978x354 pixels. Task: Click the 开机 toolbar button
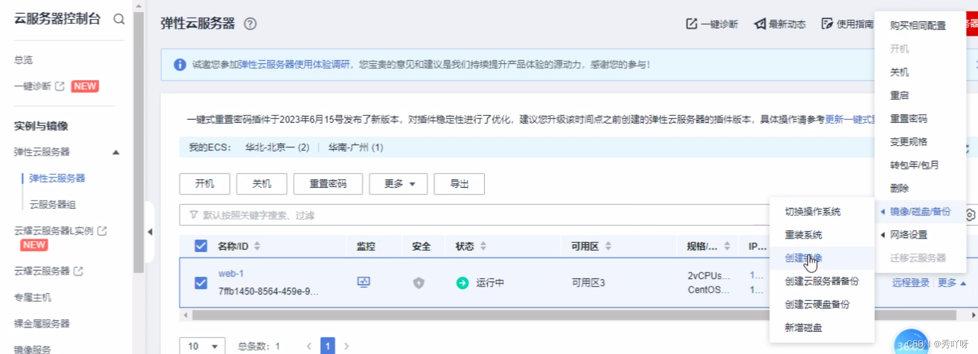click(205, 184)
